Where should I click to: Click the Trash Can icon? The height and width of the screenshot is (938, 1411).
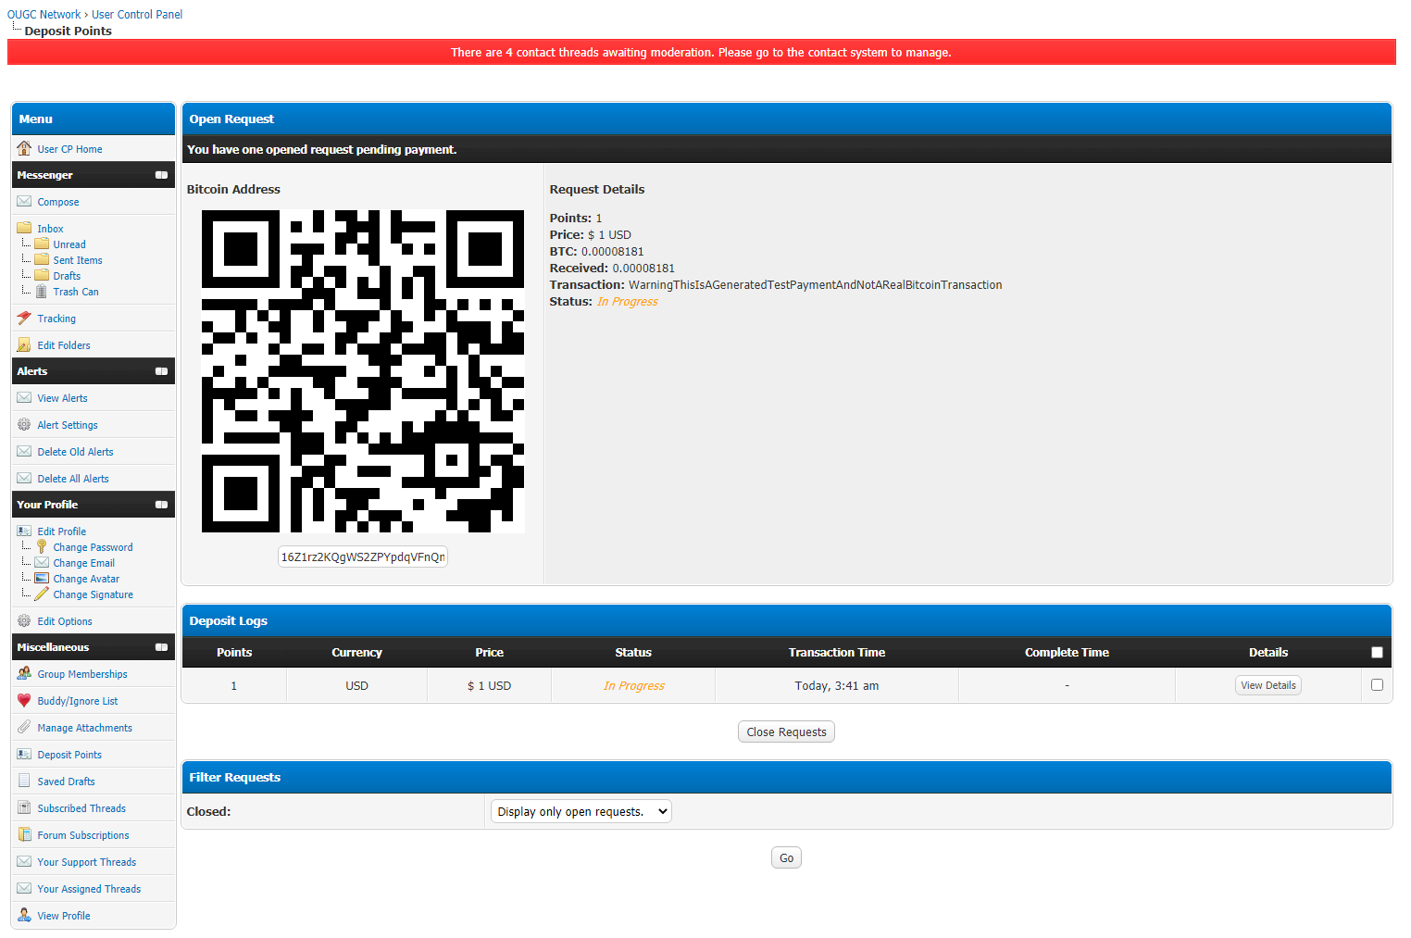tap(42, 291)
